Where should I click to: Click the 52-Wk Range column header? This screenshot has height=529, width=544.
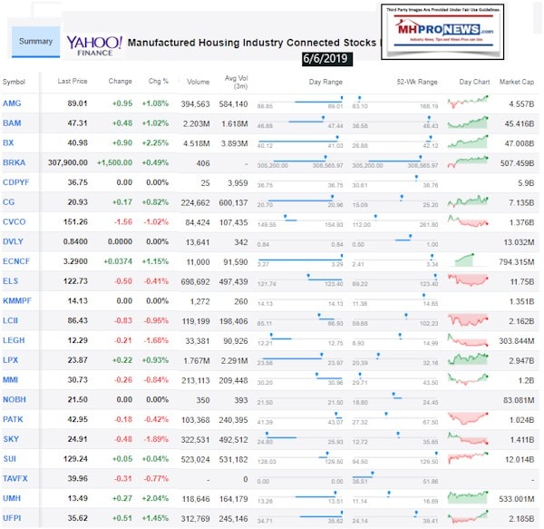(417, 82)
